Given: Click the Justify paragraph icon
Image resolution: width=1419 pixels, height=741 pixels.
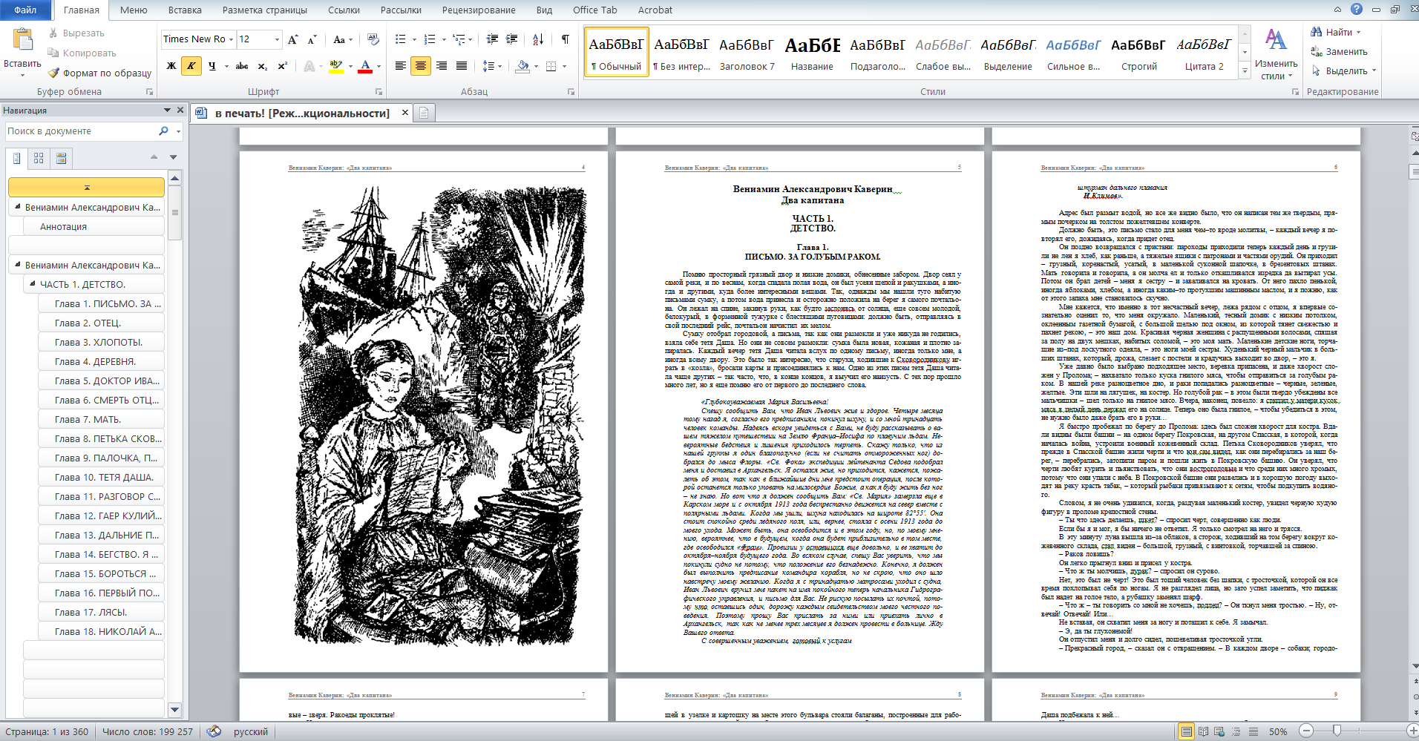Looking at the screenshot, I should pos(461,66).
